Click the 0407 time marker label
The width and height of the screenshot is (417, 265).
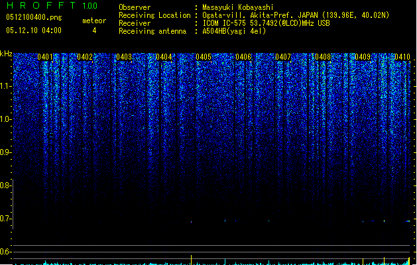tap(283, 57)
